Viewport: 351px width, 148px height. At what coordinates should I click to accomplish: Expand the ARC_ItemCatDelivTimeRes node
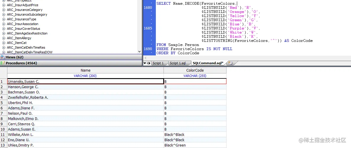pyautogui.click(x=4, y=47)
